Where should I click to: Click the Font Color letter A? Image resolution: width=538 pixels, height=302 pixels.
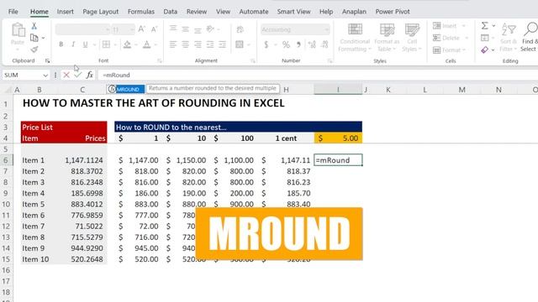pyautogui.click(x=147, y=44)
